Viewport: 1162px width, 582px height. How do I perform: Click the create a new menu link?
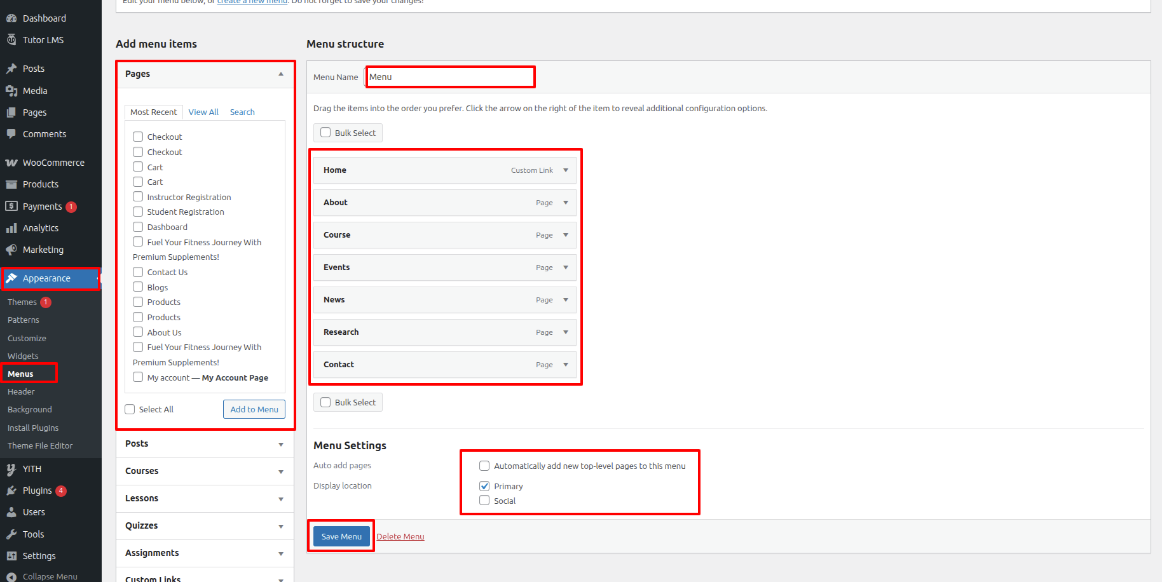tap(252, 2)
